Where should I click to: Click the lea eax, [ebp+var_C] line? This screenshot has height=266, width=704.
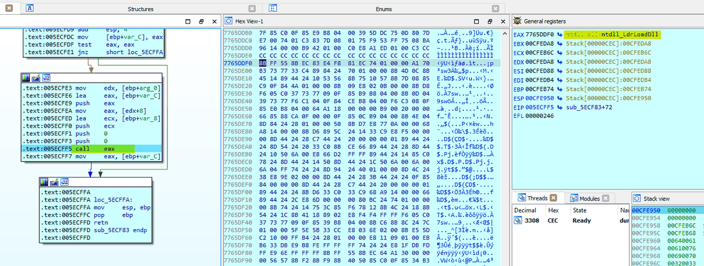coord(92,95)
